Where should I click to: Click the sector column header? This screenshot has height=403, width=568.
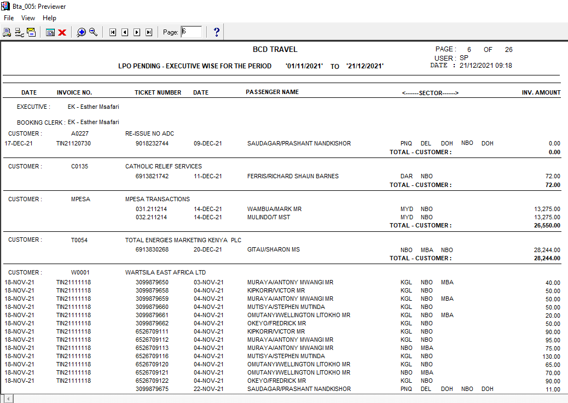pyautogui.click(x=430, y=93)
